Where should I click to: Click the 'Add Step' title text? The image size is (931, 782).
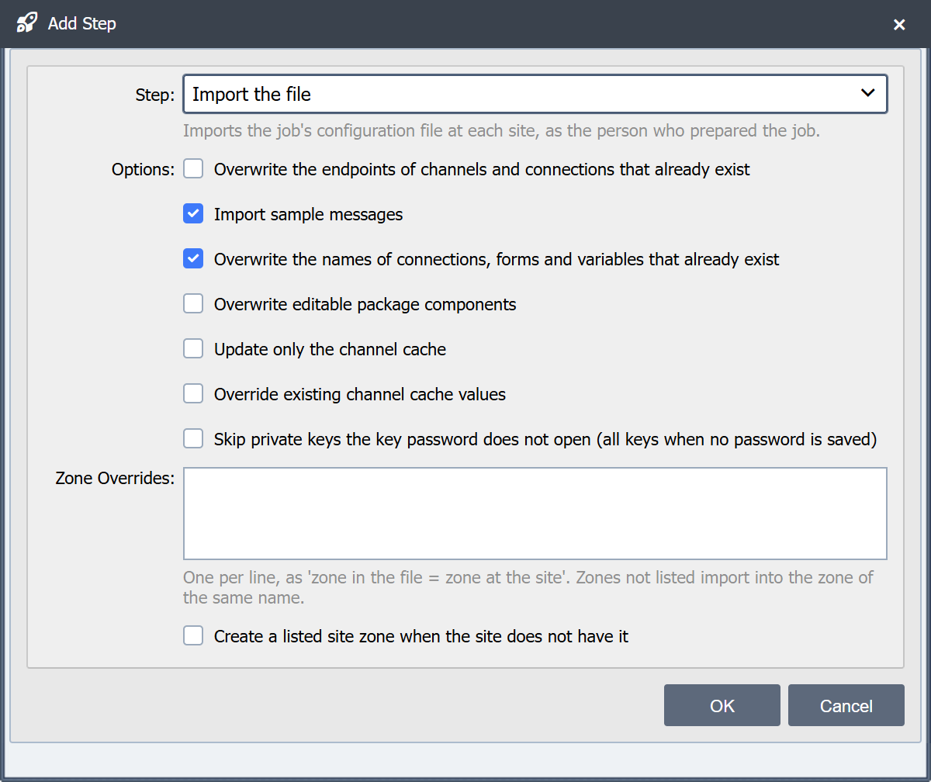coord(82,24)
